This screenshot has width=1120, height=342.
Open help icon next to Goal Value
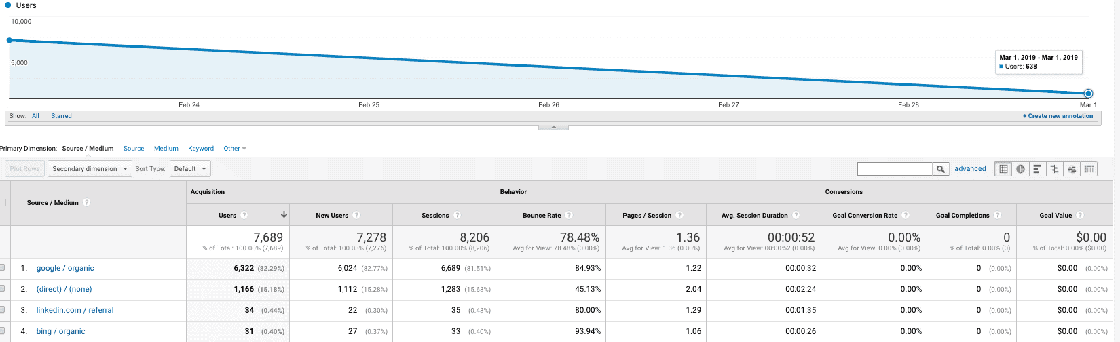(x=1080, y=215)
